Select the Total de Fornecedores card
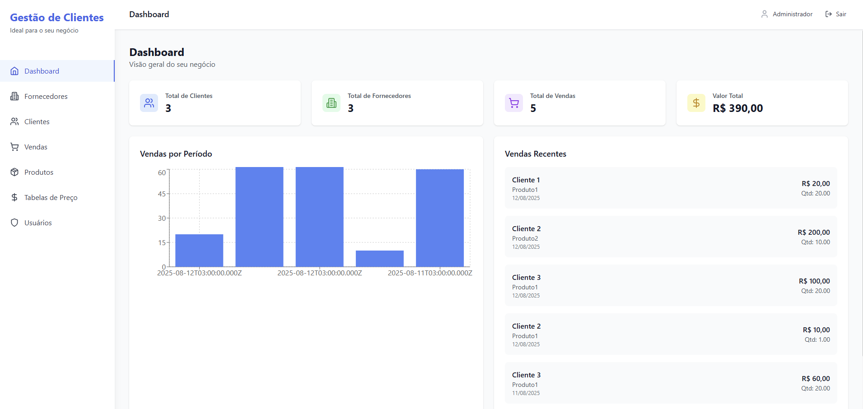 [397, 103]
